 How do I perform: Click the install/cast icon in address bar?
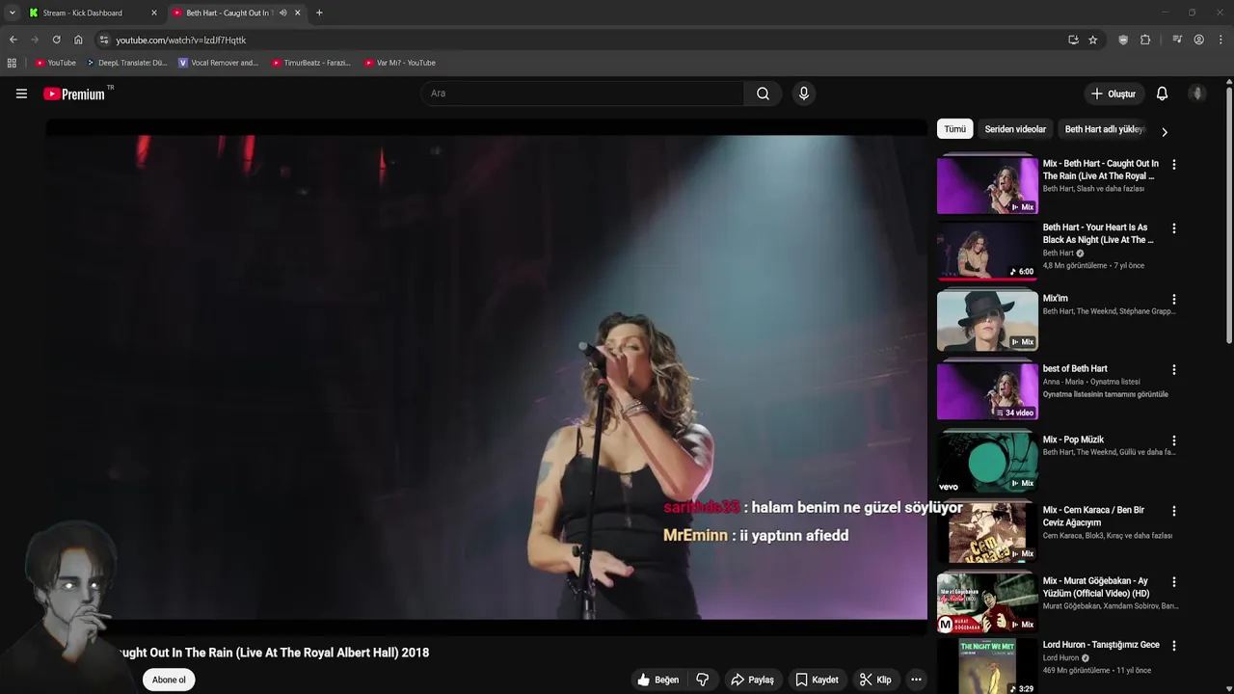[1073, 40]
